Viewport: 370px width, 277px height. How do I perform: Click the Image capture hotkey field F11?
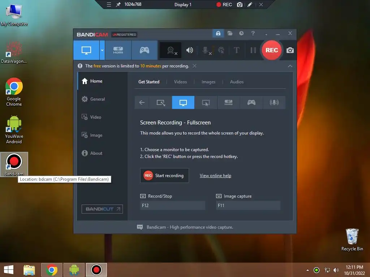tap(248, 205)
